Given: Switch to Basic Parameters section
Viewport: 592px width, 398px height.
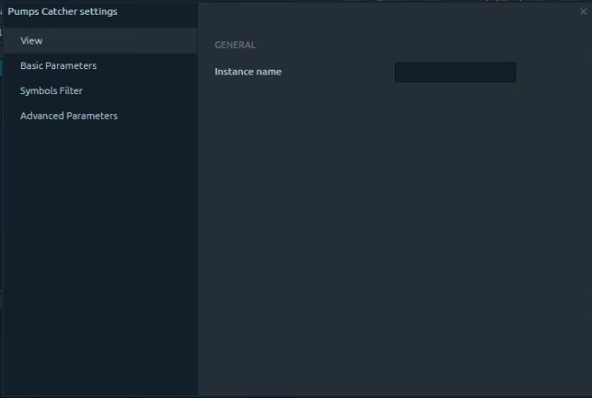Looking at the screenshot, I should coord(58,65).
